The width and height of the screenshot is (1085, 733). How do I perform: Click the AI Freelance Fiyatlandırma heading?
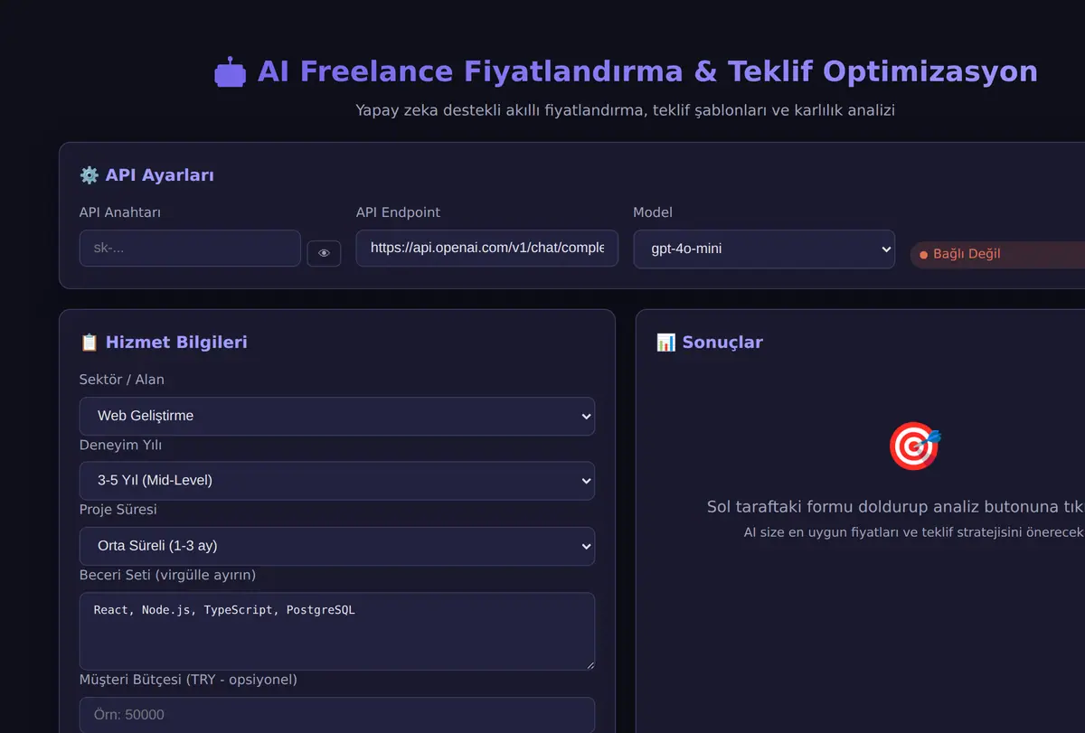tap(647, 70)
